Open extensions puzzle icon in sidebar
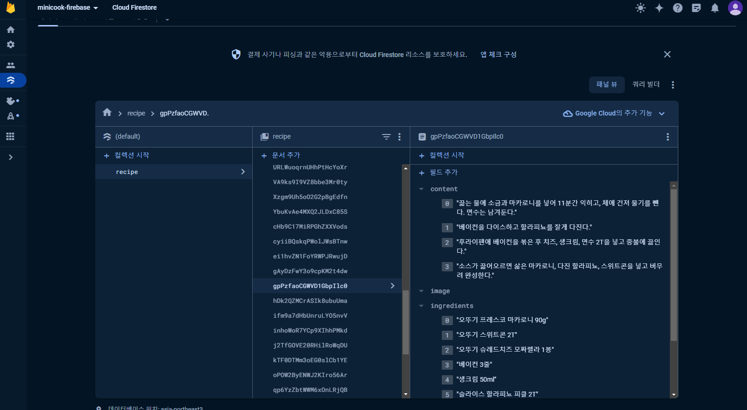 (11, 101)
